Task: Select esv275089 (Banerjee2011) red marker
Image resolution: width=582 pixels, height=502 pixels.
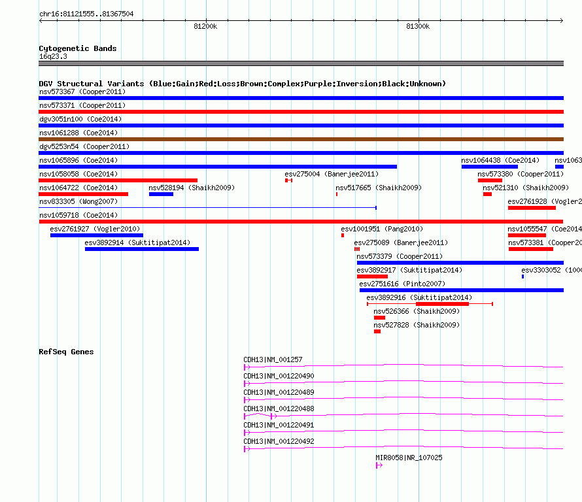Action: (357, 249)
